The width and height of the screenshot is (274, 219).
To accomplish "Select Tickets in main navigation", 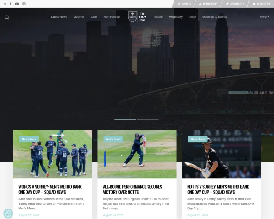I will click(158, 17).
